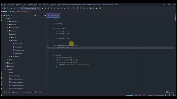Open Settings with the purple gear icon

(77, 8)
